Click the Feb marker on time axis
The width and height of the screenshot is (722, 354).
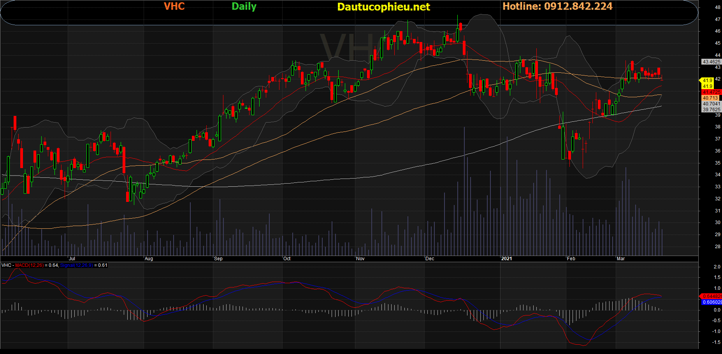point(571,259)
